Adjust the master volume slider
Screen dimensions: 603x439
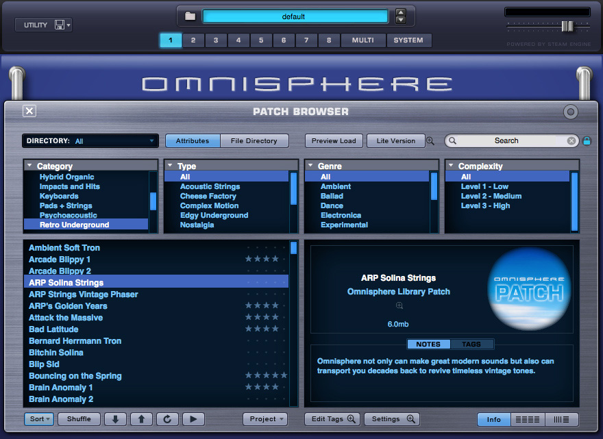coord(567,26)
